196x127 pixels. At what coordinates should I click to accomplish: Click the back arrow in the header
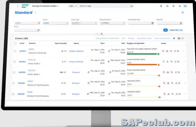pos(17,6)
